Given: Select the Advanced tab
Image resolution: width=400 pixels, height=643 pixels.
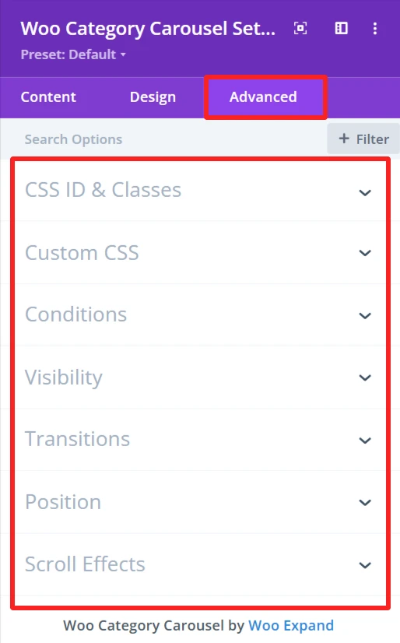Looking at the screenshot, I should [263, 97].
